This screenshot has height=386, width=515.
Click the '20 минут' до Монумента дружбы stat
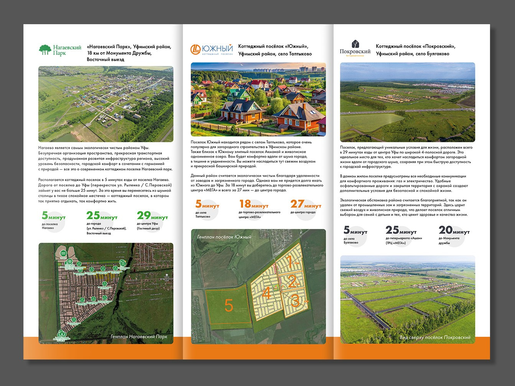(x=454, y=231)
